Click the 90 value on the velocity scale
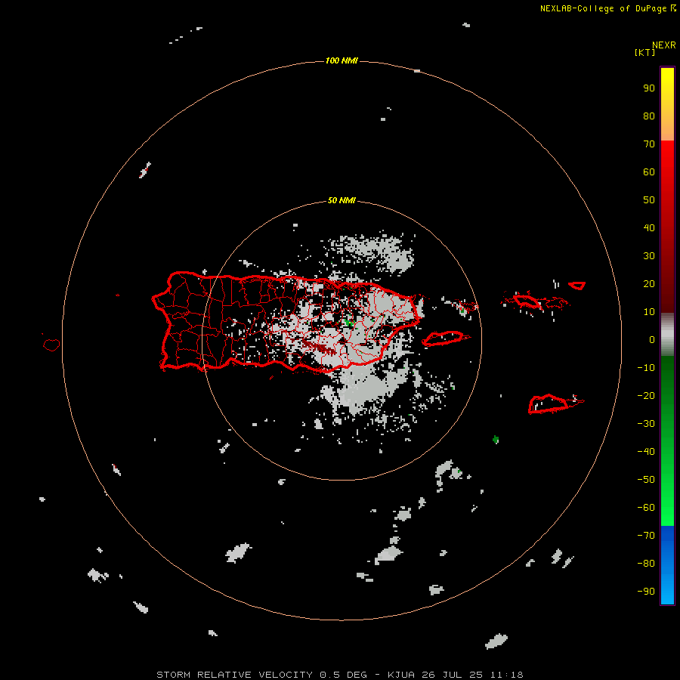 [x=649, y=88]
